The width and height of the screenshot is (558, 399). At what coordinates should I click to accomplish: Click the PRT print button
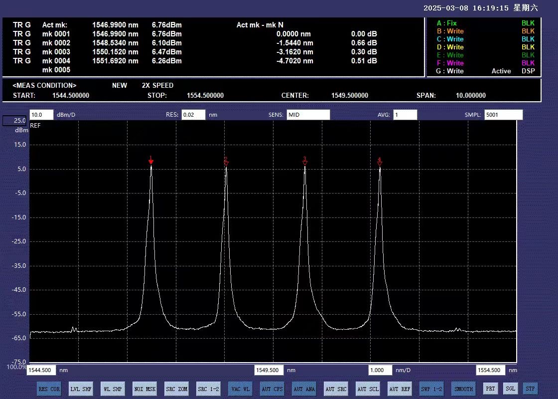490,389
